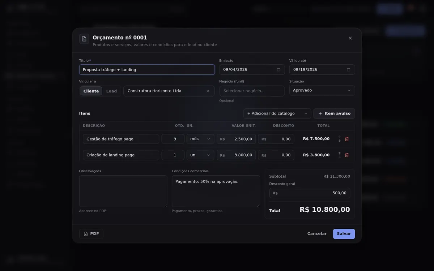This screenshot has height=271, width=434.
Task: Open the unit dropdown showing un
Action: point(200,155)
